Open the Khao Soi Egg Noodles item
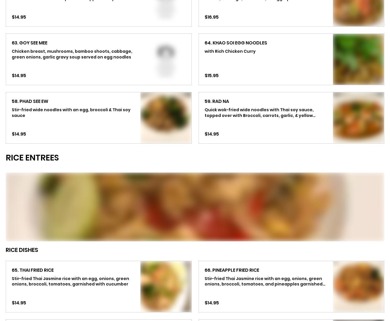The height and width of the screenshot is (321, 390). (291, 59)
